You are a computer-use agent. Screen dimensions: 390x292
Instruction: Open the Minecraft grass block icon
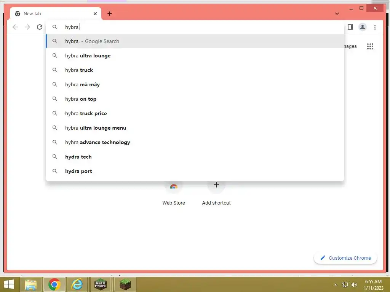(x=125, y=284)
